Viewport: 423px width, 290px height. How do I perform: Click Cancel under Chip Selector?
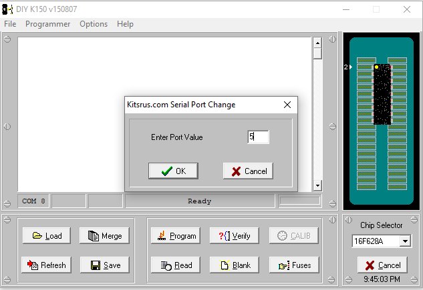pos(382,265)
